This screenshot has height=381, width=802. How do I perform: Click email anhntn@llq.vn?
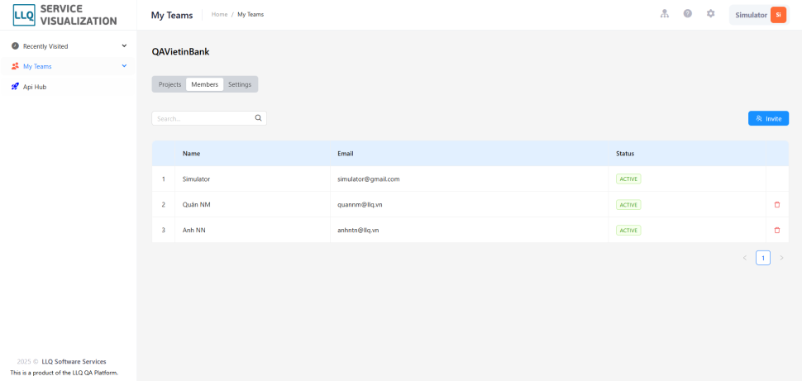click(358, 230)
